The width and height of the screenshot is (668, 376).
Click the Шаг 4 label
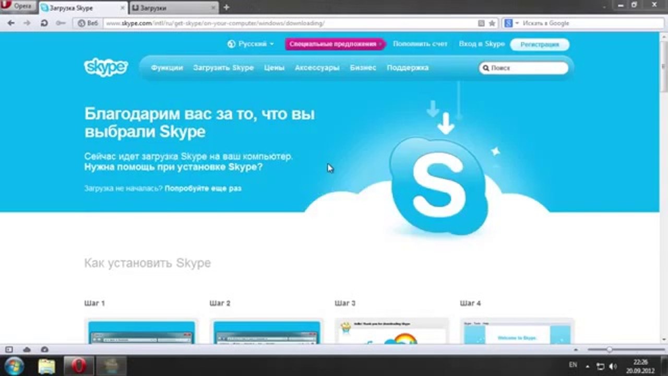coord(470,303)
